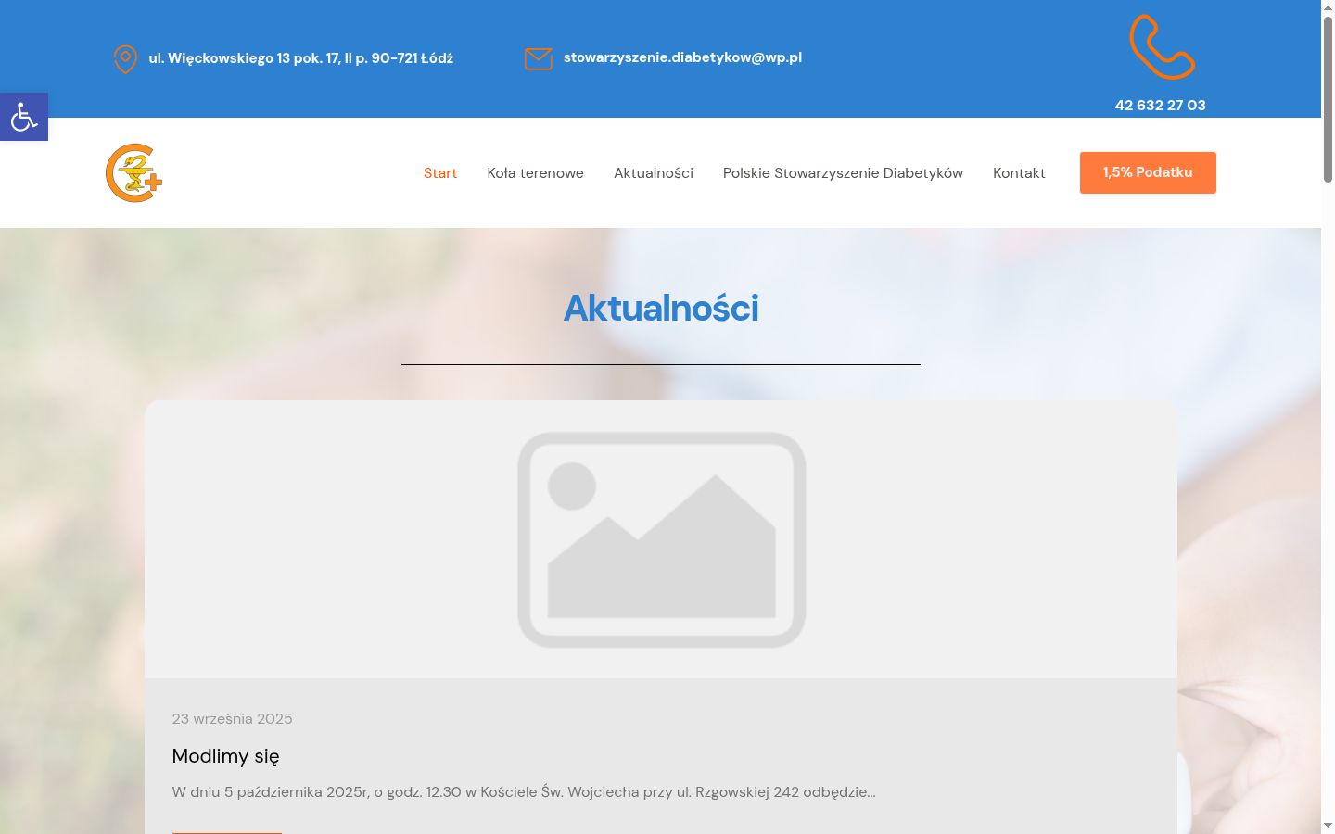Viewport: 1335px width, 834px height.
Task: Click the address ul. Więckowskiego 13 text
Action: (x=301, y=58)
